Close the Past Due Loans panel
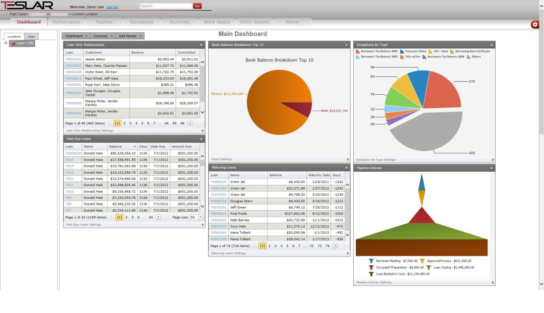Screen dimensions: 544x313 coord(201,139)
